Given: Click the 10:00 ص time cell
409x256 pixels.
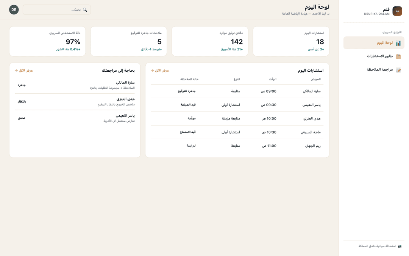Looking at the screenshot, I should click(269, 118).
